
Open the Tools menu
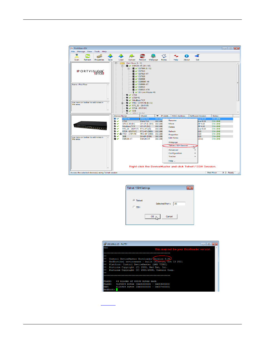97,51
